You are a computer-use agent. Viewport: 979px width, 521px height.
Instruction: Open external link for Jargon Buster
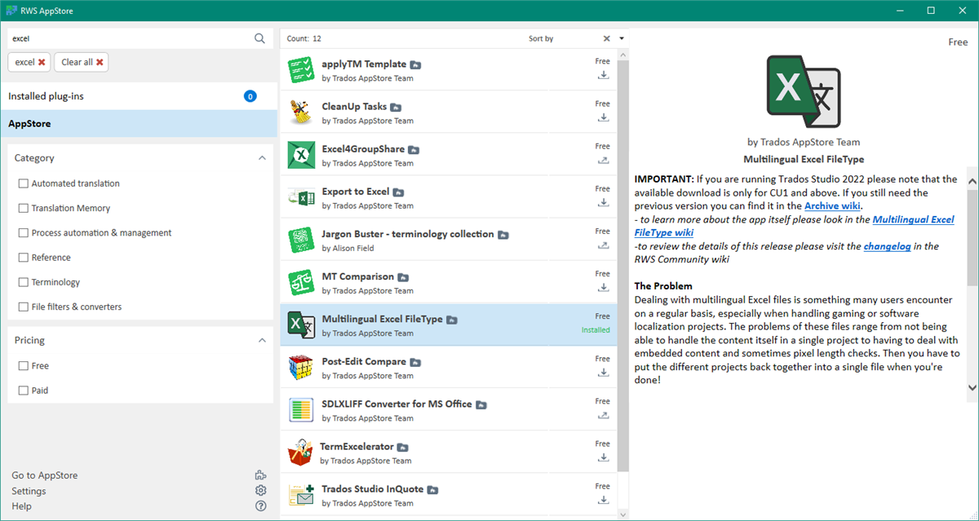tap(603, 245)
